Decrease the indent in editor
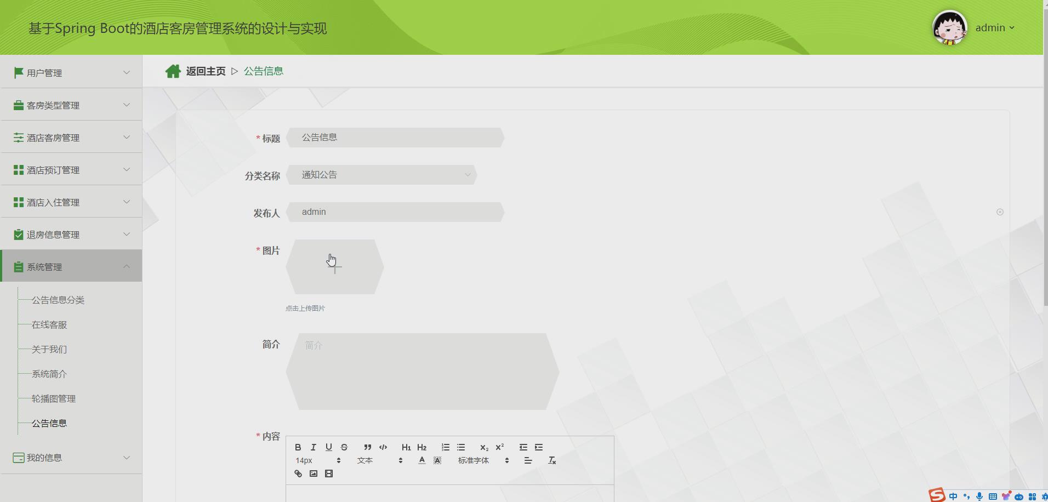1048x502 pixels. click(523, 447)
